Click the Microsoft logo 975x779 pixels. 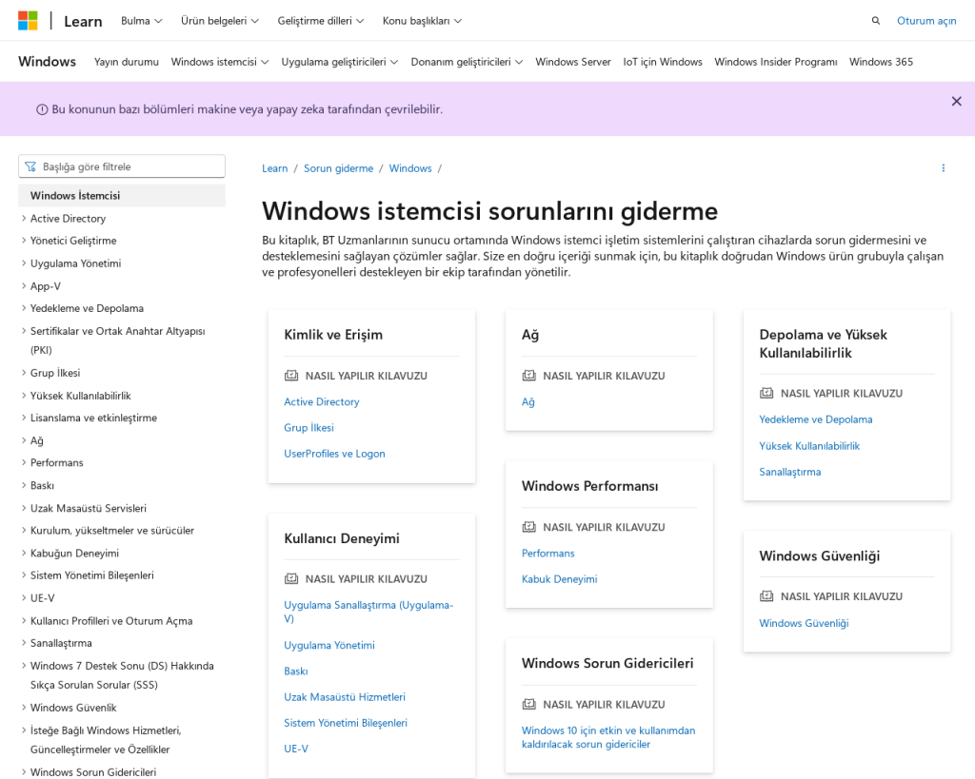click(28, 21)
